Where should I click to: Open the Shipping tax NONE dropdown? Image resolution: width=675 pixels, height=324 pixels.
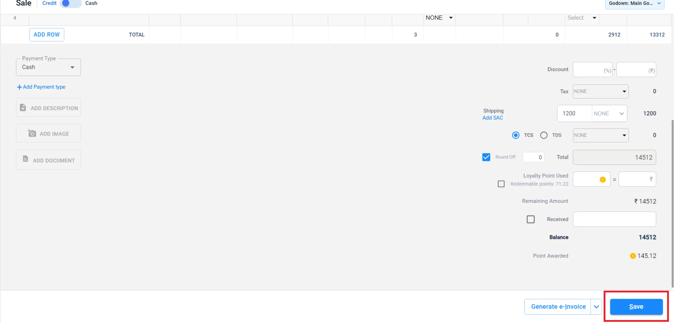click(609, 114)
